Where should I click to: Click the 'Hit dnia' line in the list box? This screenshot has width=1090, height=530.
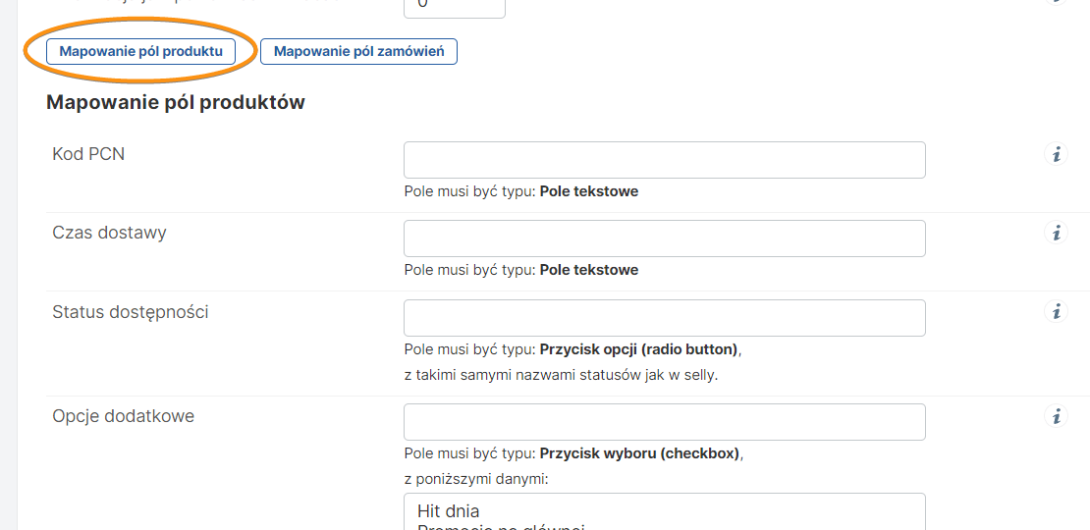[x=449, y=510]
